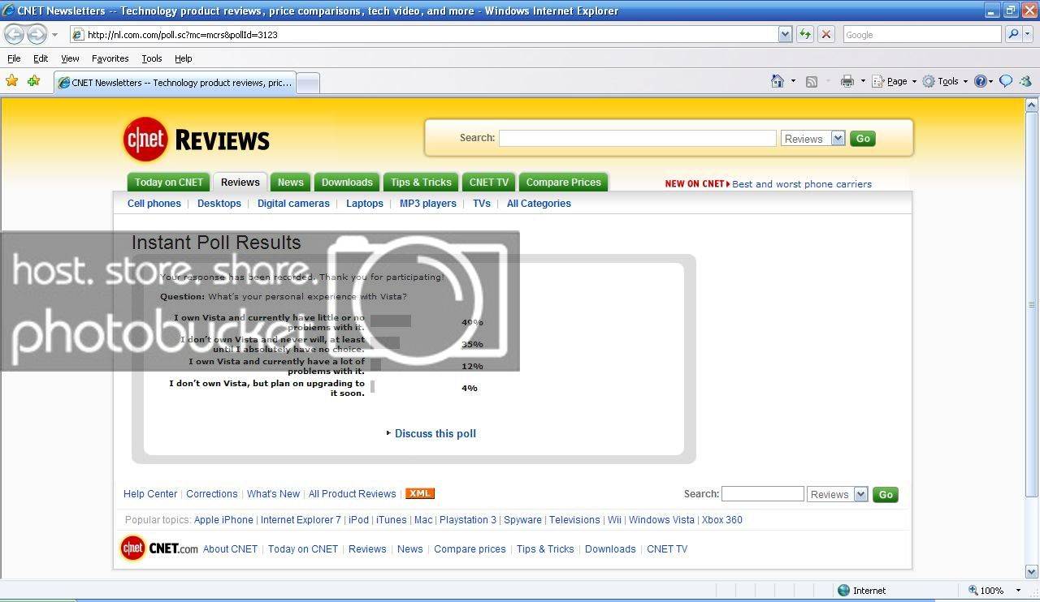Click the vertical scrollbar up arrow
The image size is (1040, 602).
1032,105
